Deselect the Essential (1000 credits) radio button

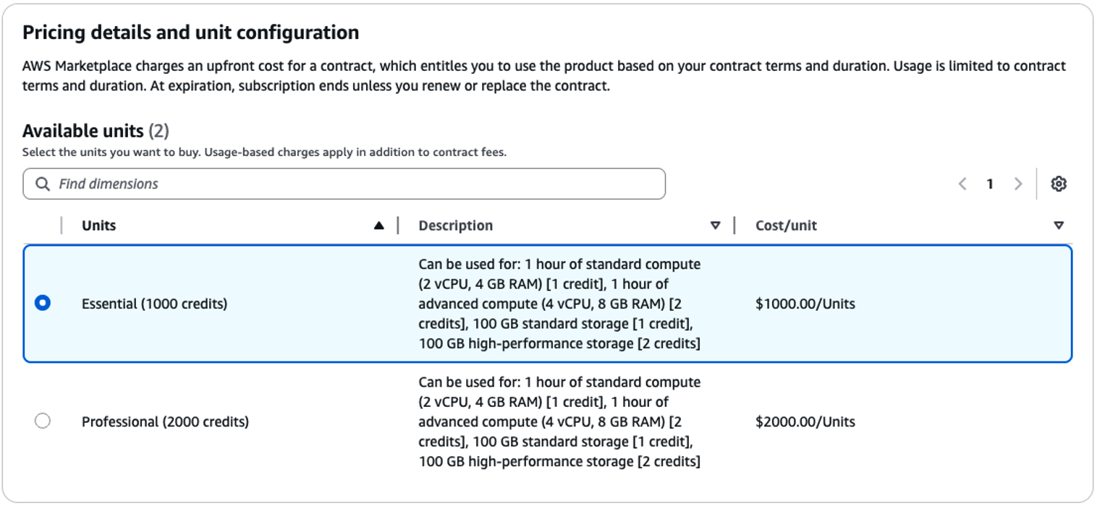point(43,303)
